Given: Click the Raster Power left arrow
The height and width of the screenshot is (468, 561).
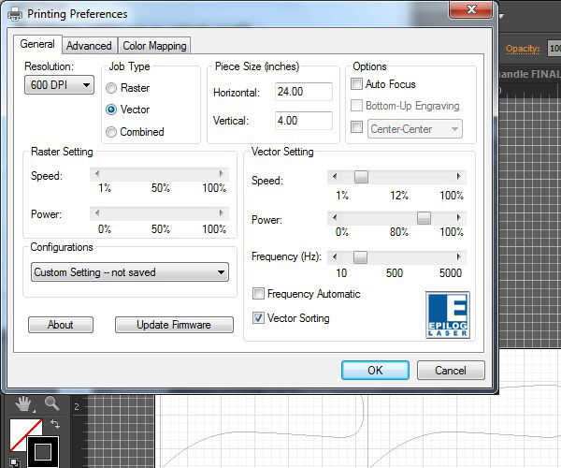Looking at the screenshot, I should tap(96, 213).
